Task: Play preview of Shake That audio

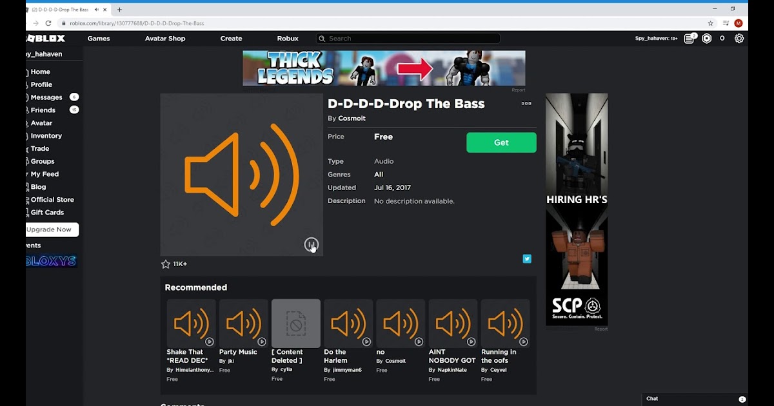Action: point(210,342)
